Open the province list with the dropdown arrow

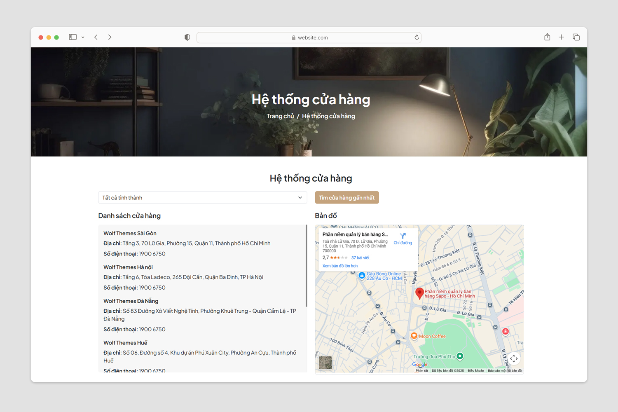click(x=300, y=197)
